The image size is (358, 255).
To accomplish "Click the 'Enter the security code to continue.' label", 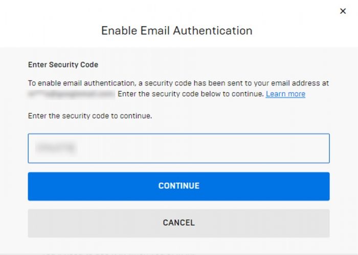I will pyautogui.click(x=89, y=116).
